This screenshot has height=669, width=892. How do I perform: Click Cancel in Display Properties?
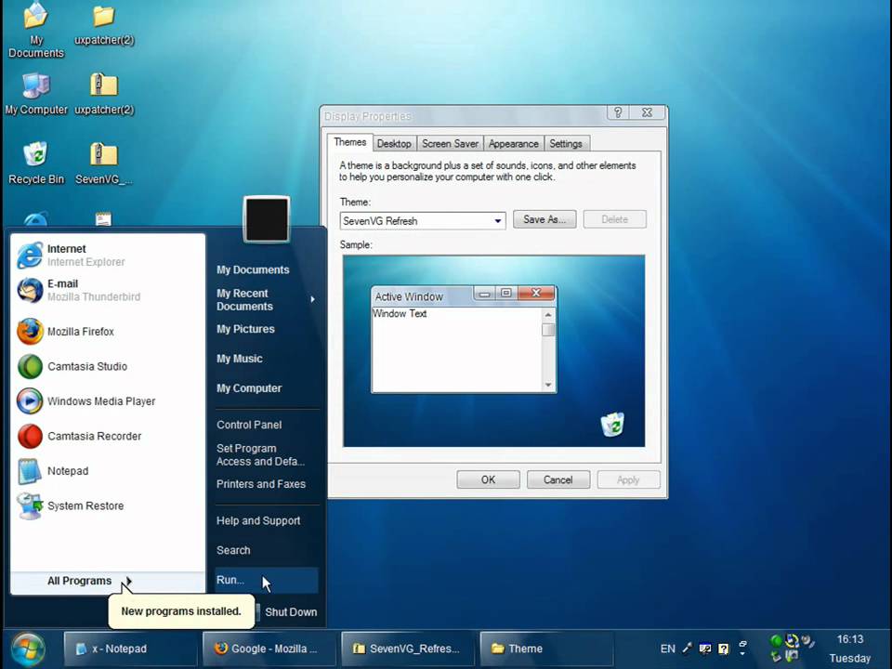coord(558,479)
